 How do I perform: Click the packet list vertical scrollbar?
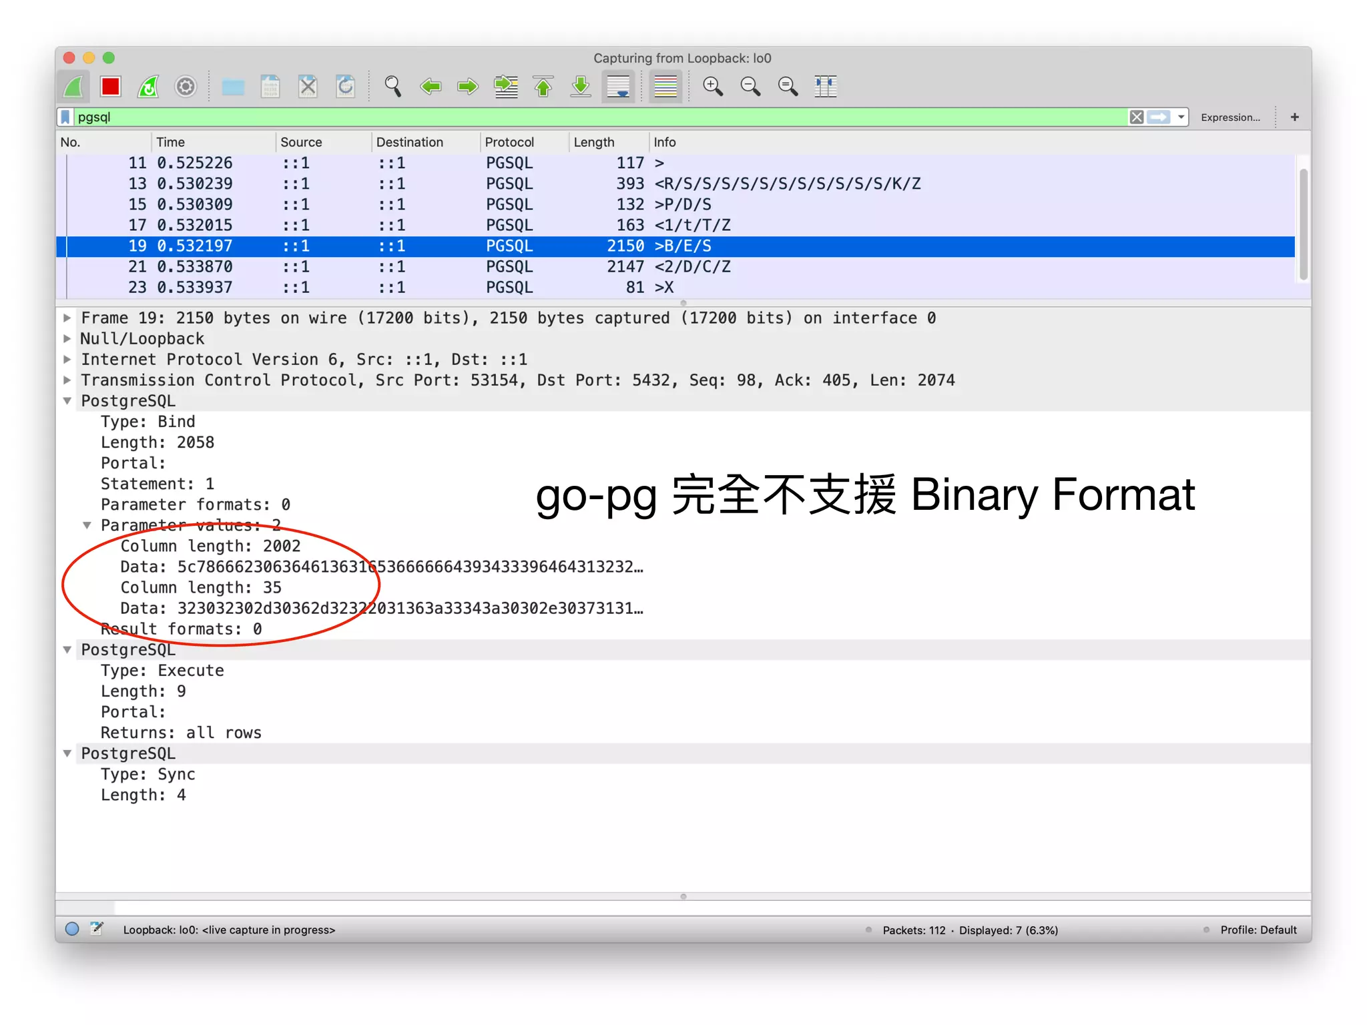[1303, 224]
